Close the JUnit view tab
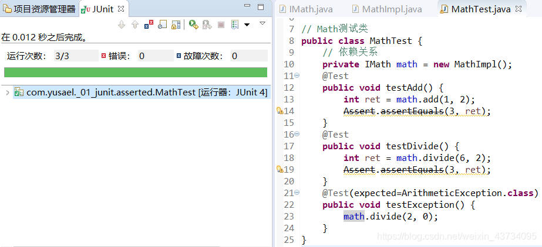Viewport: 542px width, 247px height. click(x=121, y=9)
